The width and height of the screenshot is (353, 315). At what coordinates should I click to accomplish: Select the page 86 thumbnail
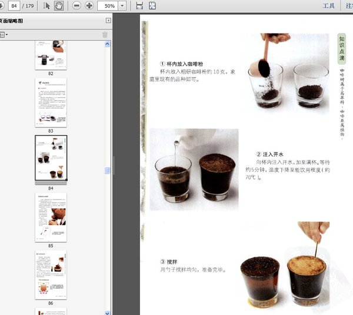coord(51,274)
